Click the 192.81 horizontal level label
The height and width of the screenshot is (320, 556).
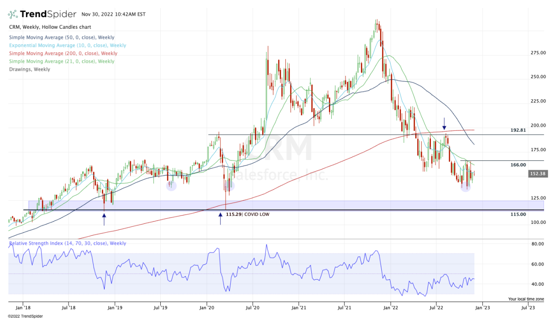tap(518, 130)
